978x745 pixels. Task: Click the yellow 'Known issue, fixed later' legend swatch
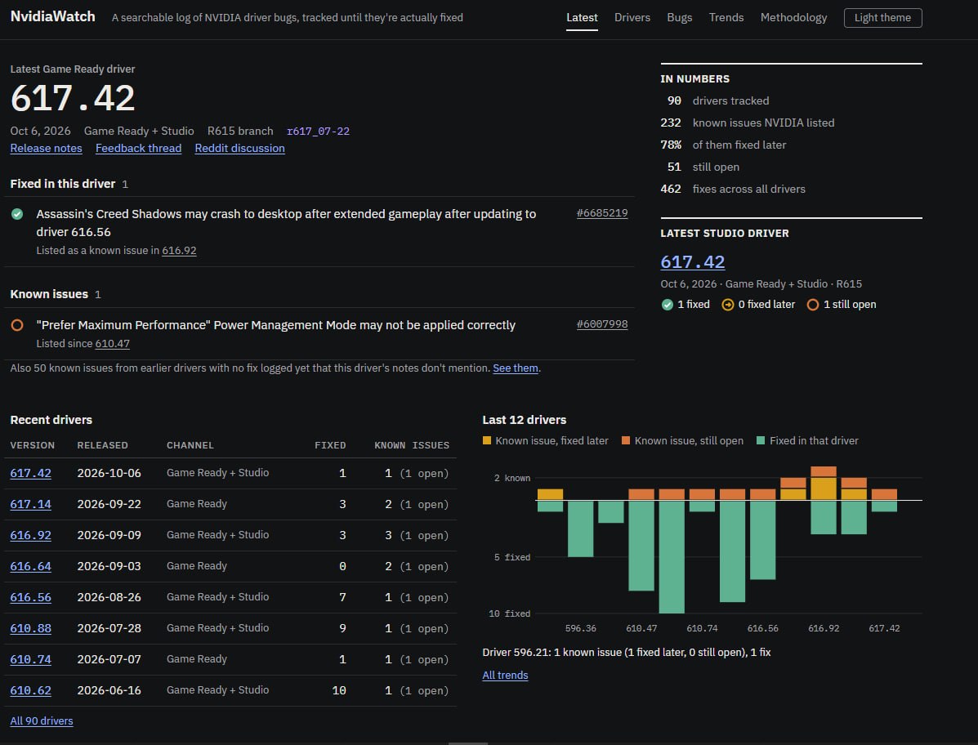click(x=487, y=441)
